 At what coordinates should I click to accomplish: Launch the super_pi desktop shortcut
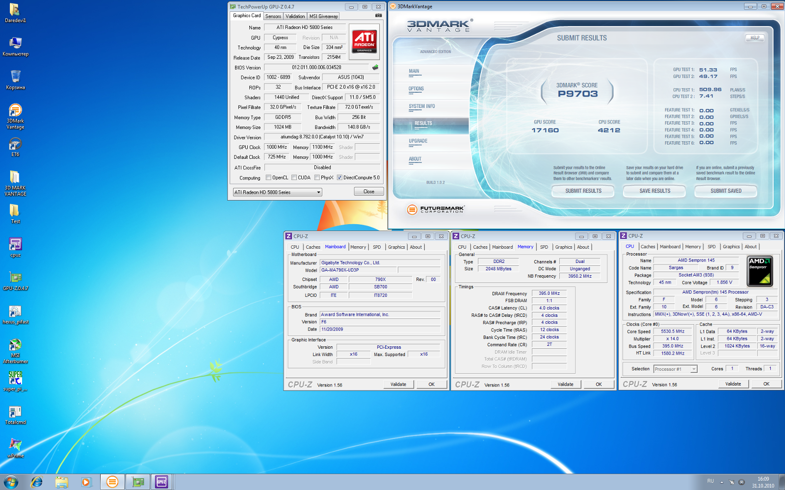[15, 381]
